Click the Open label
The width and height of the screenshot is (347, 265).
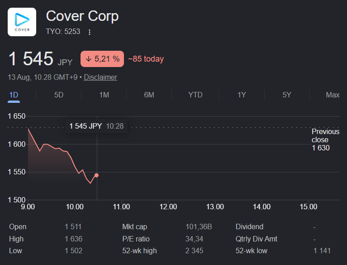click(x=18, y=226)
